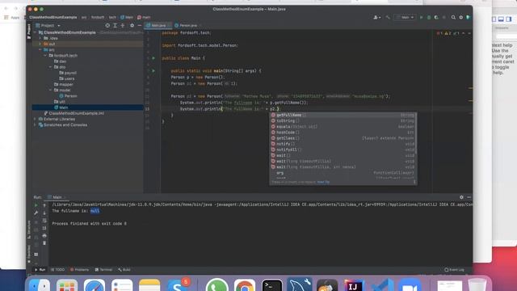517x291 pixels.
Task: Open Safari in Dock
Action: coord(95,285)
